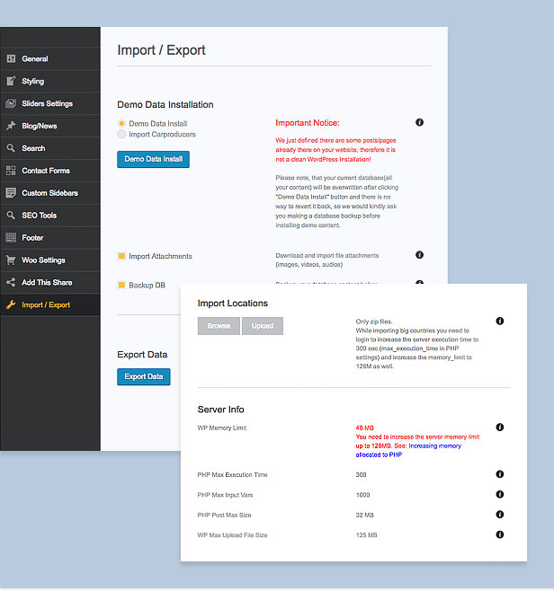Open the SEO Tools menu item

39,216
